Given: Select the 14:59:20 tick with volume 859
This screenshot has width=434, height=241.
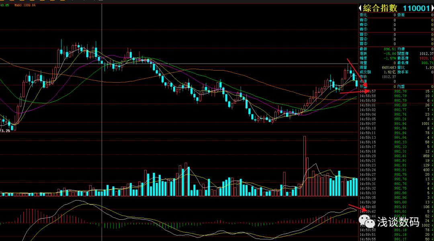Looking at the screenshot, I should coord(396,156).
